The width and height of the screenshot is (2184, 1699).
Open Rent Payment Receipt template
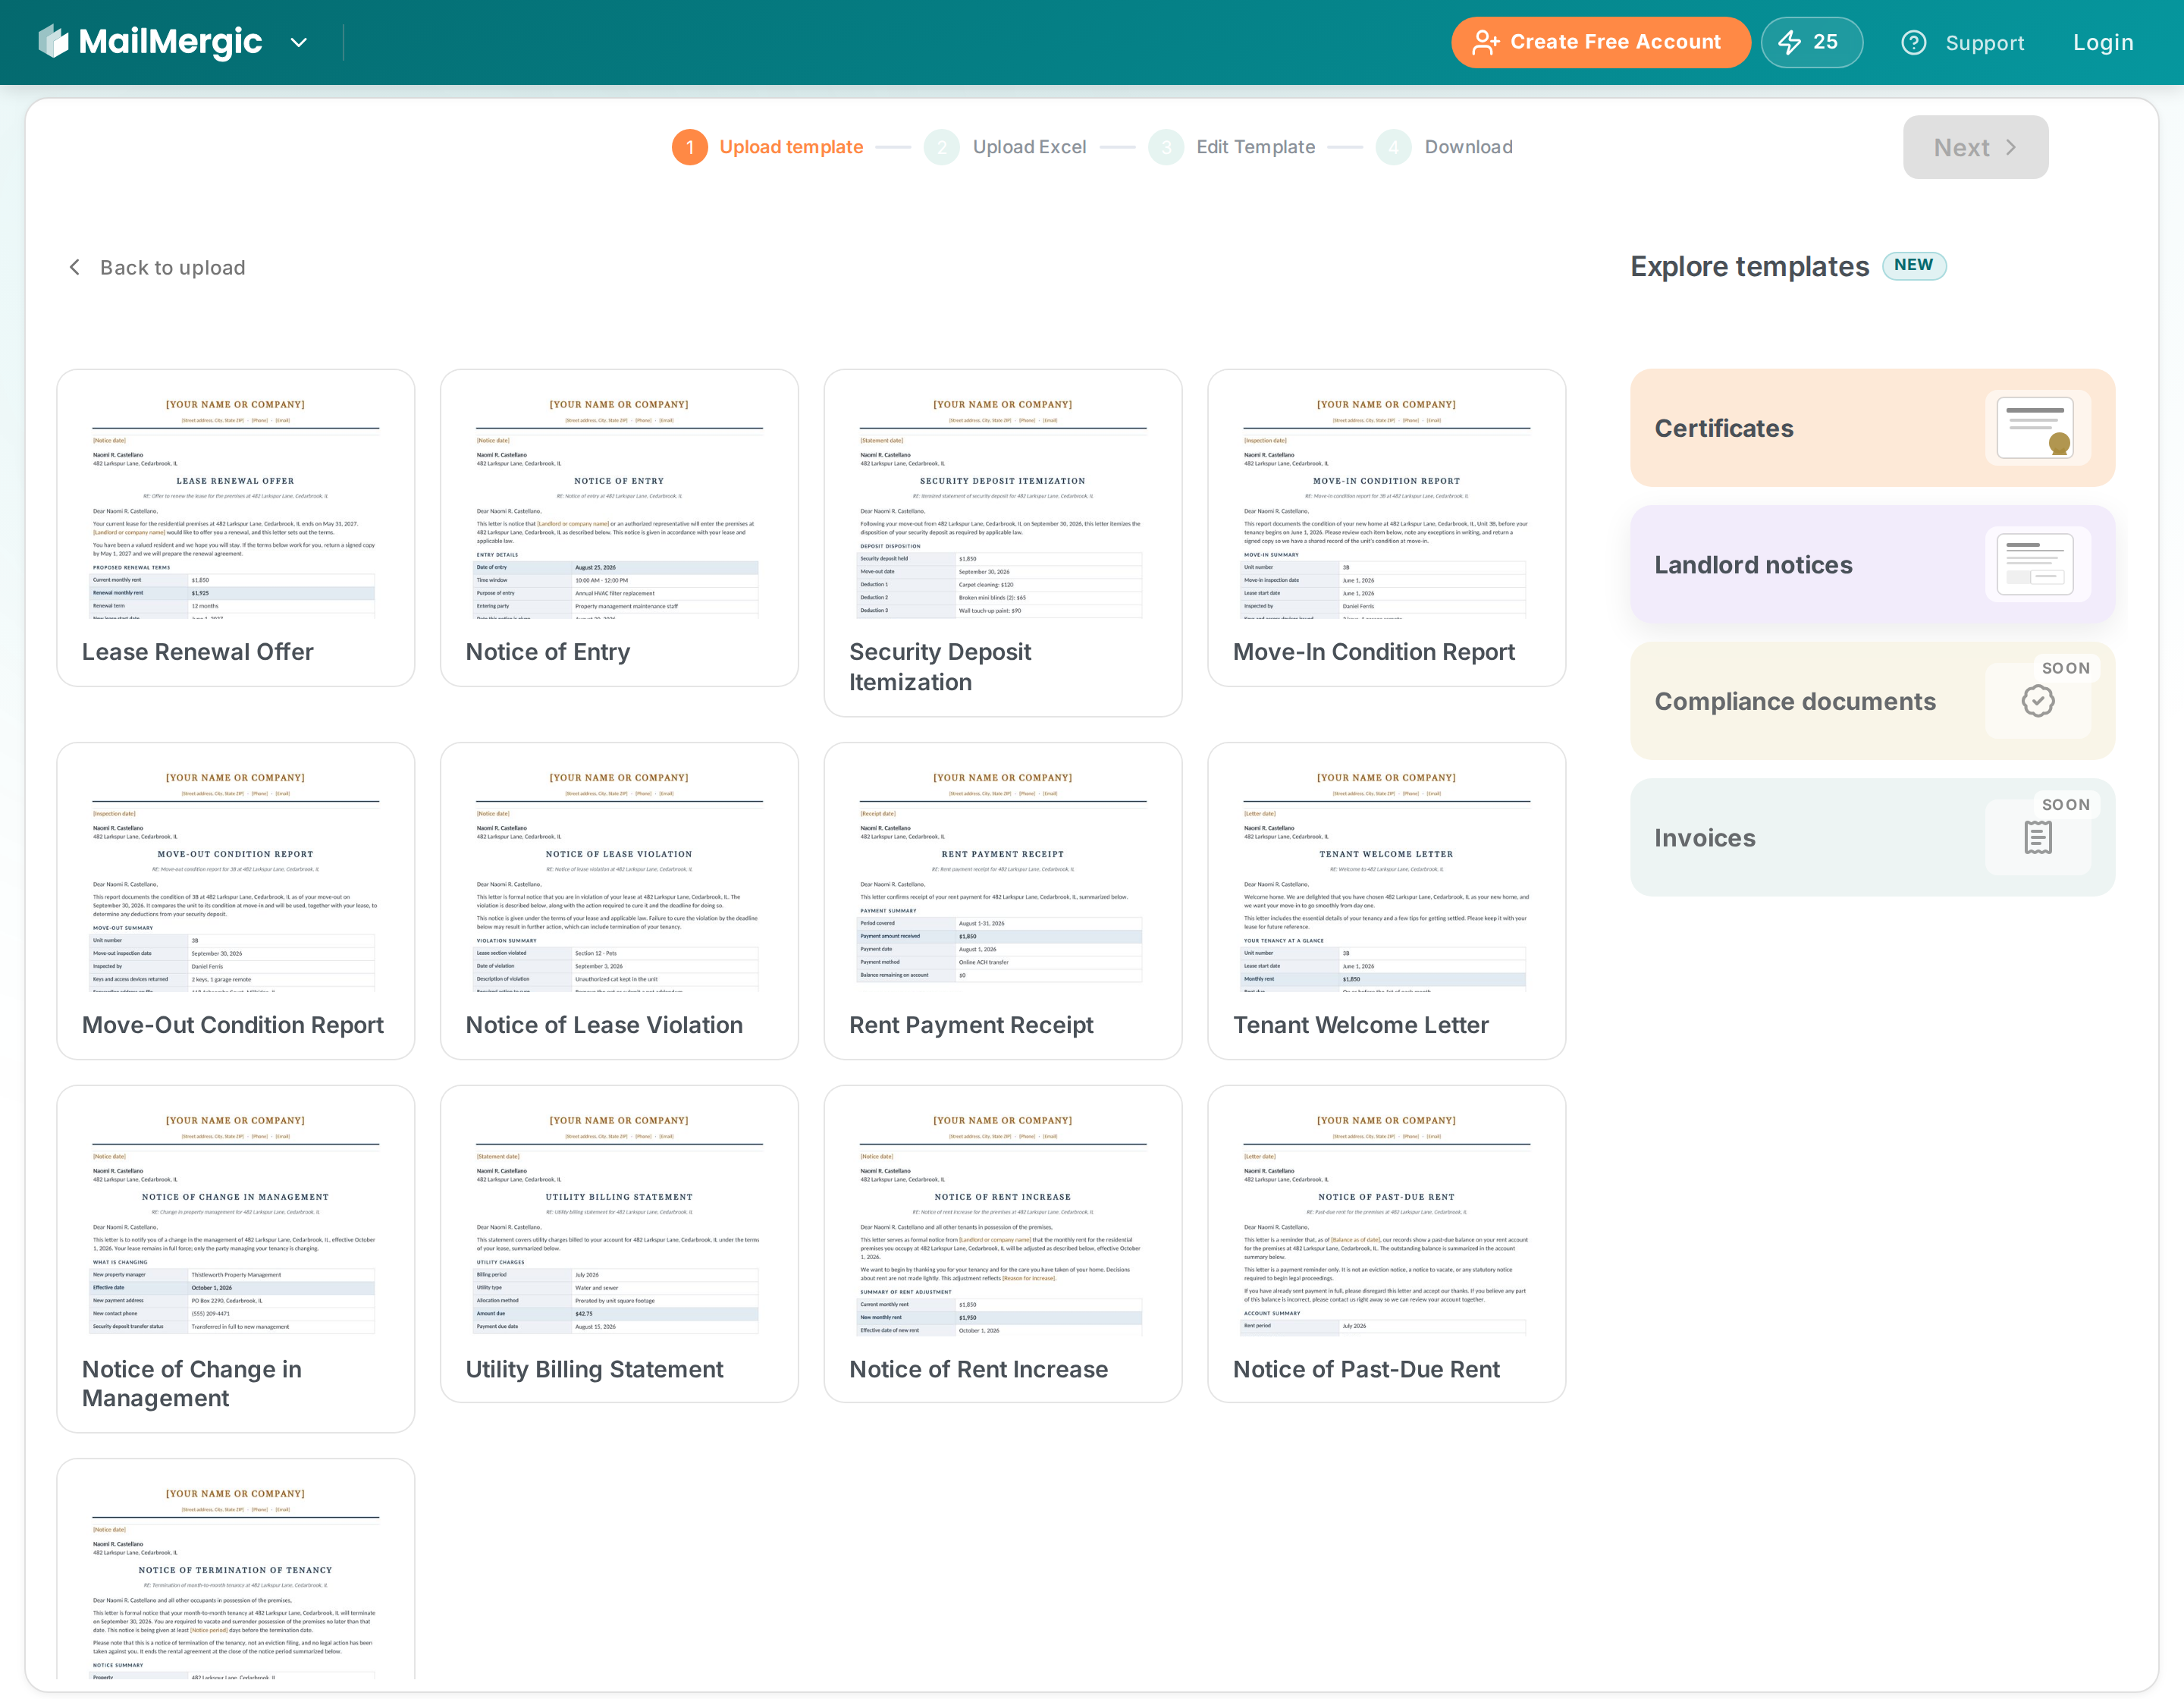tap(1003, 900)
